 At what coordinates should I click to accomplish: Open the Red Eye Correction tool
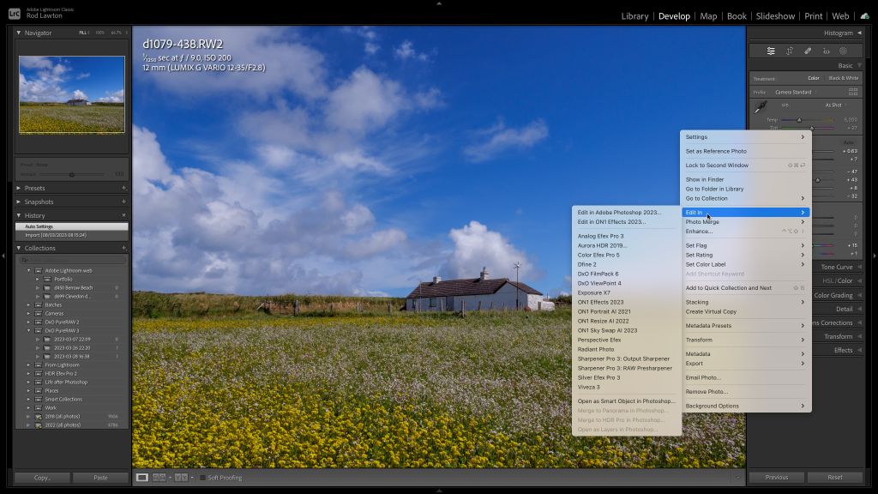tap(826, 51)
